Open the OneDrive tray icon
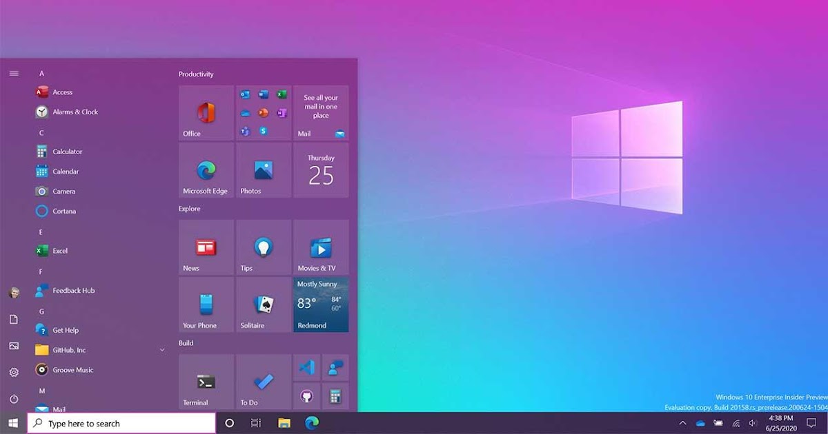 coord(700,423)
